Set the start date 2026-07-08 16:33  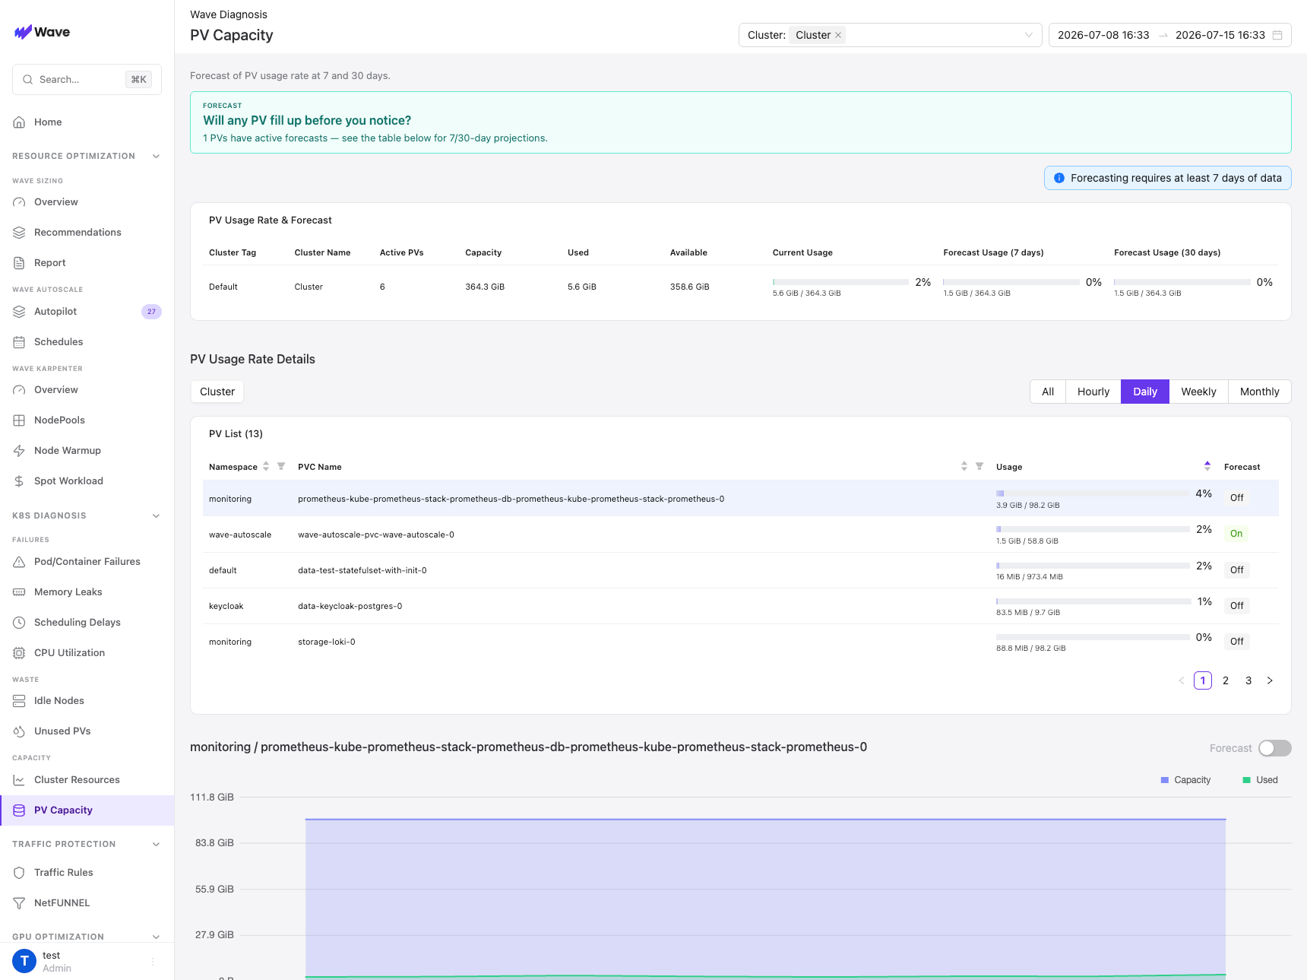click(x=1103, y=35)
